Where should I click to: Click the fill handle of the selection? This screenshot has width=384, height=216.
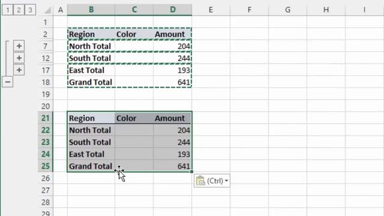191,172
